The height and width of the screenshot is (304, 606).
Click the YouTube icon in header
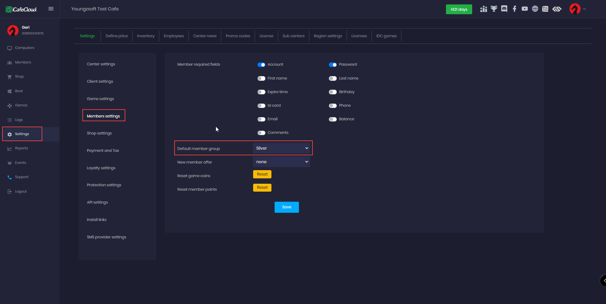tap(525, 9)
